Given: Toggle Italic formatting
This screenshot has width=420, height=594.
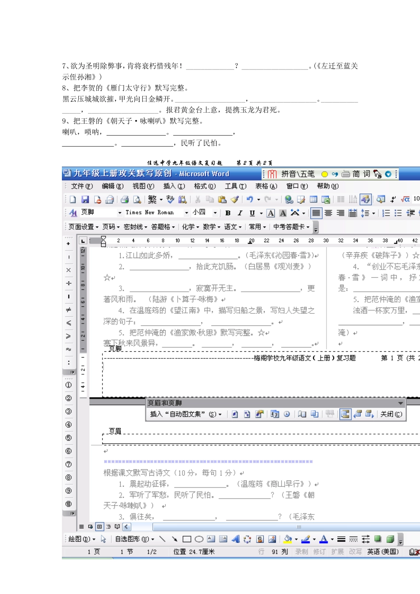Looking at the screenshot, I should 240,213.
